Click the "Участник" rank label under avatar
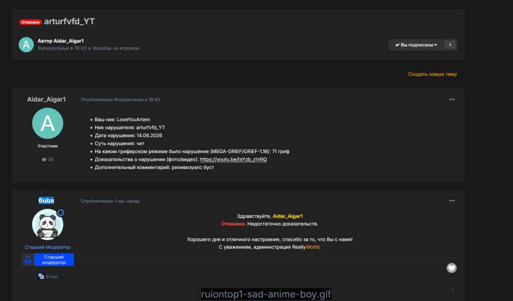 pyautogui.click(x=48, y=146)
